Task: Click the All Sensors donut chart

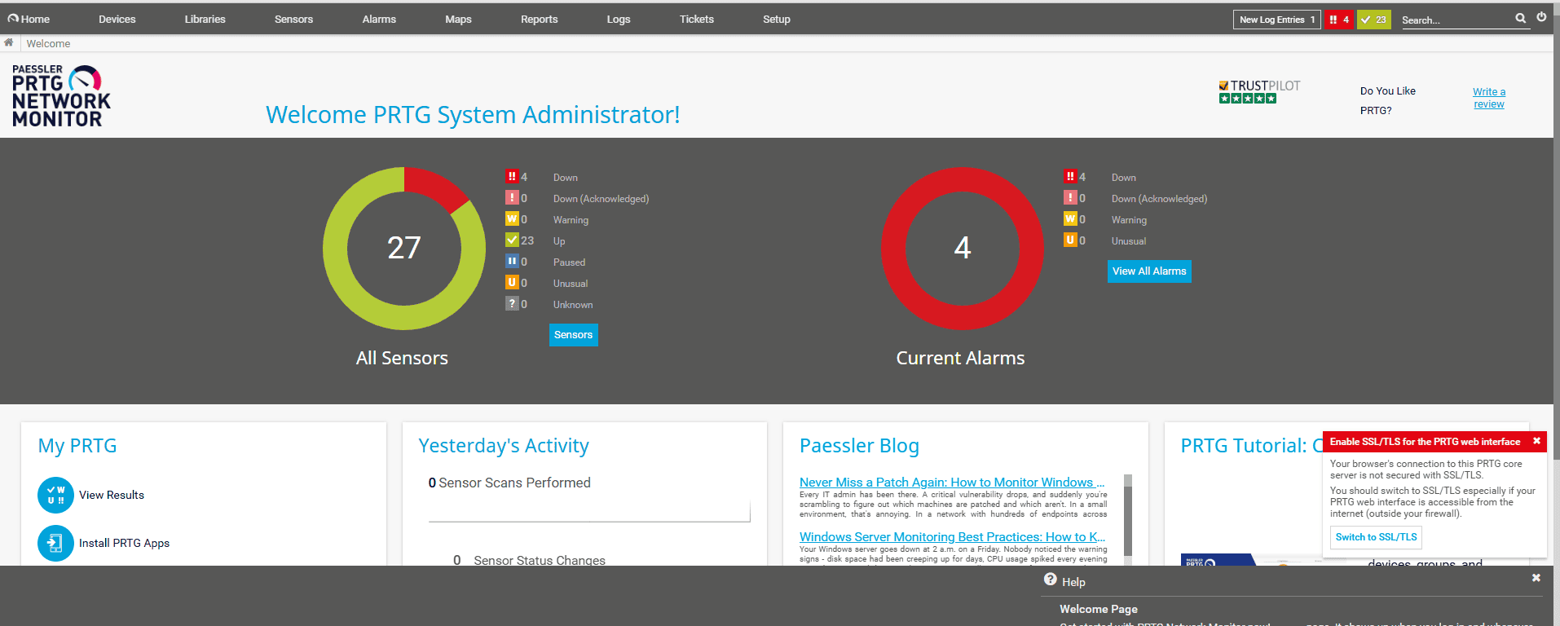Action: click(x=404, y=248)
